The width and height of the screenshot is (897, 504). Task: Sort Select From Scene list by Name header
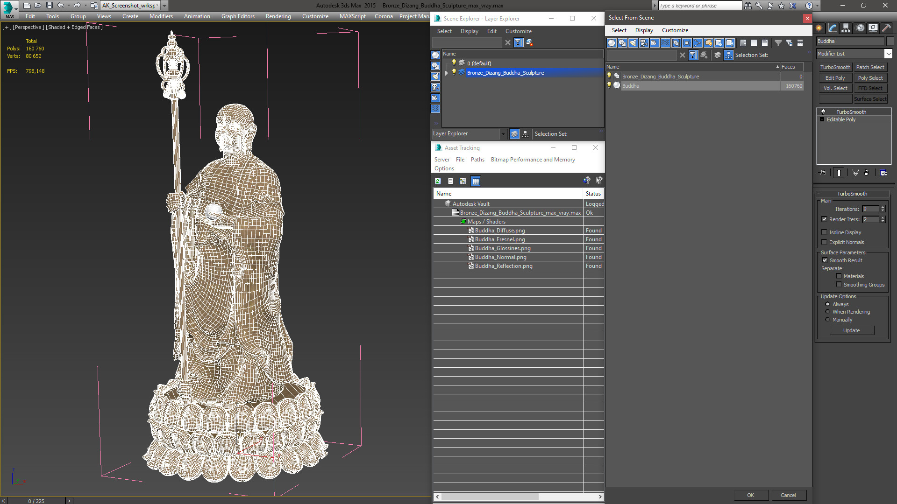(693, 67)
